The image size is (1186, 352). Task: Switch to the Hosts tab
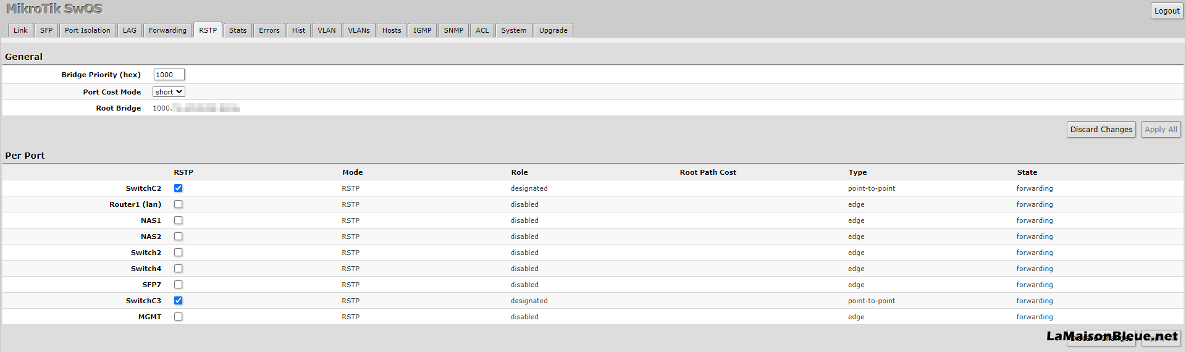pyautogui.click(x=392, y=30)
